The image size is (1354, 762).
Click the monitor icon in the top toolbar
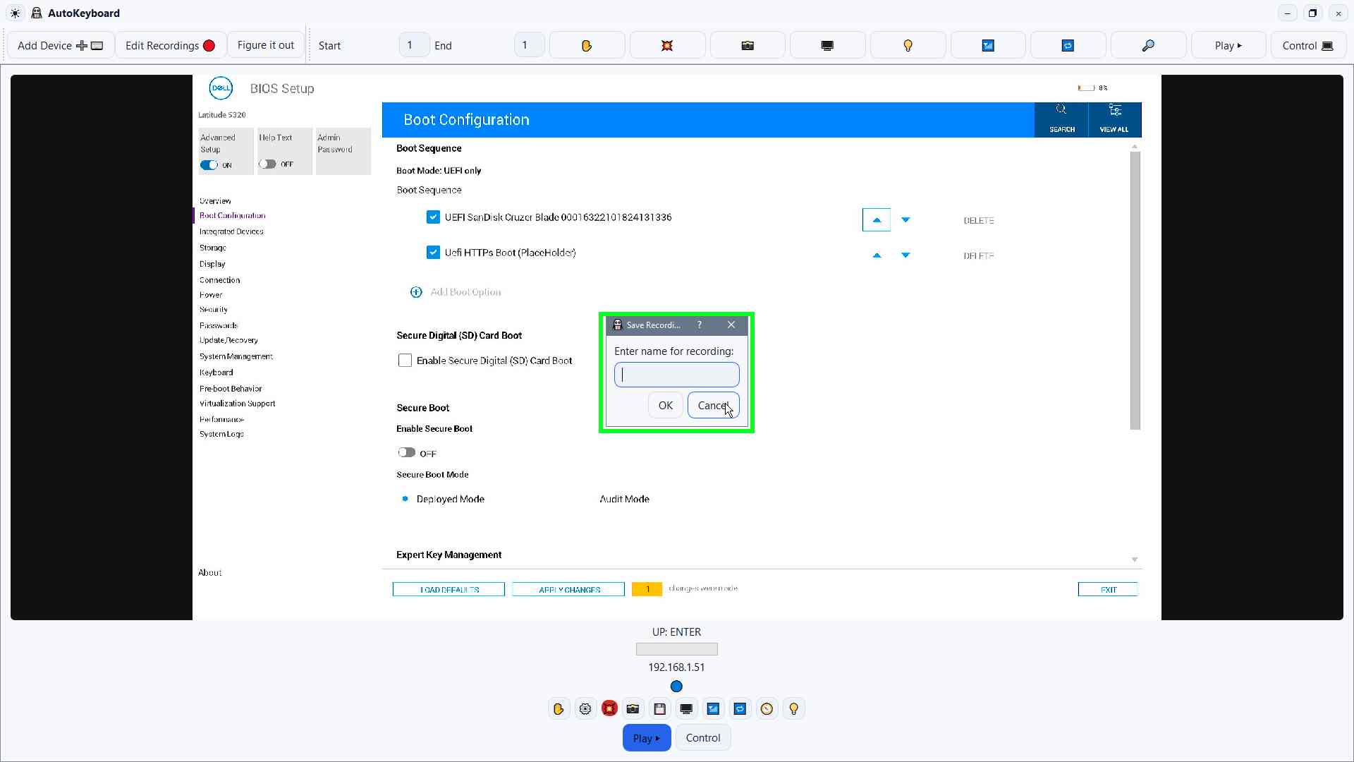coord(827,44)
